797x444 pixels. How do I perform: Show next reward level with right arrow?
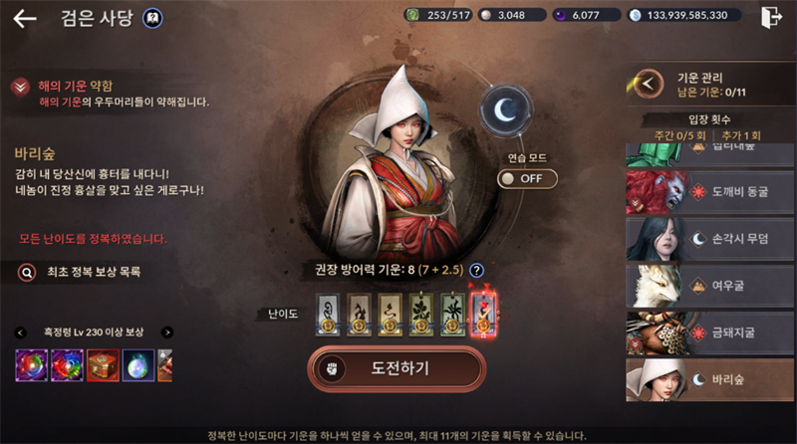[x=166, y=333]
